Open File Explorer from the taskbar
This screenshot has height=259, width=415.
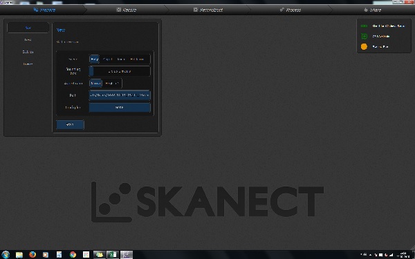(x=19, y=255)
